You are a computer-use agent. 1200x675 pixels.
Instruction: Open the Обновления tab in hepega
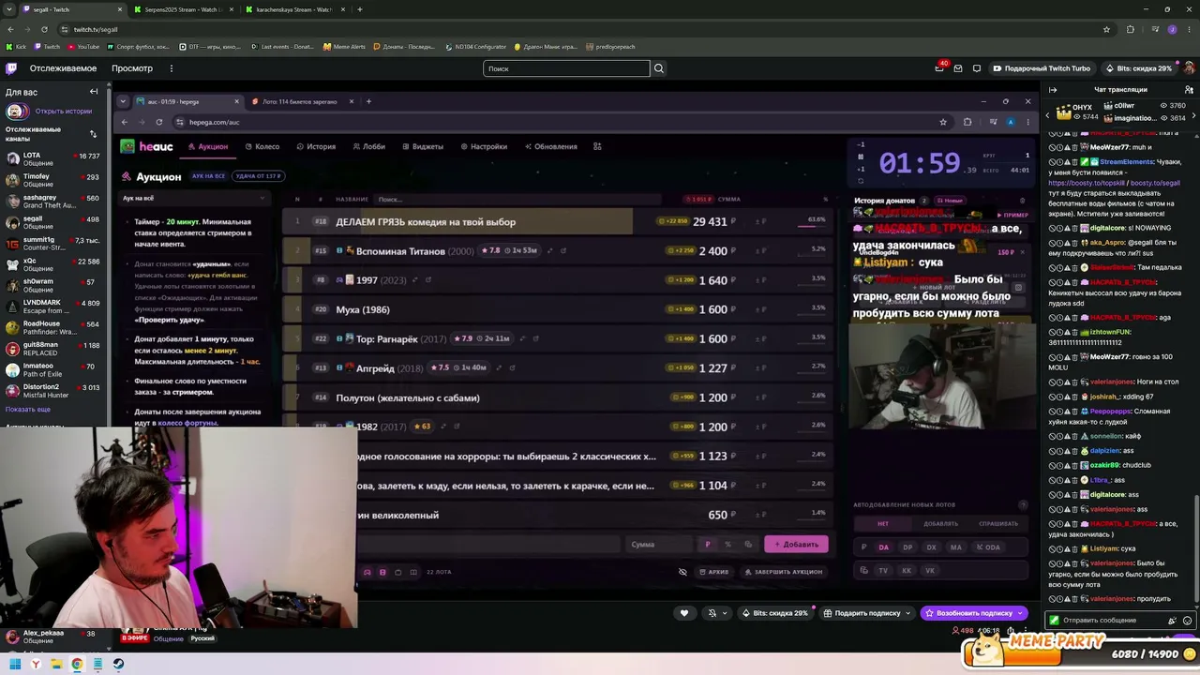[551, 146]
